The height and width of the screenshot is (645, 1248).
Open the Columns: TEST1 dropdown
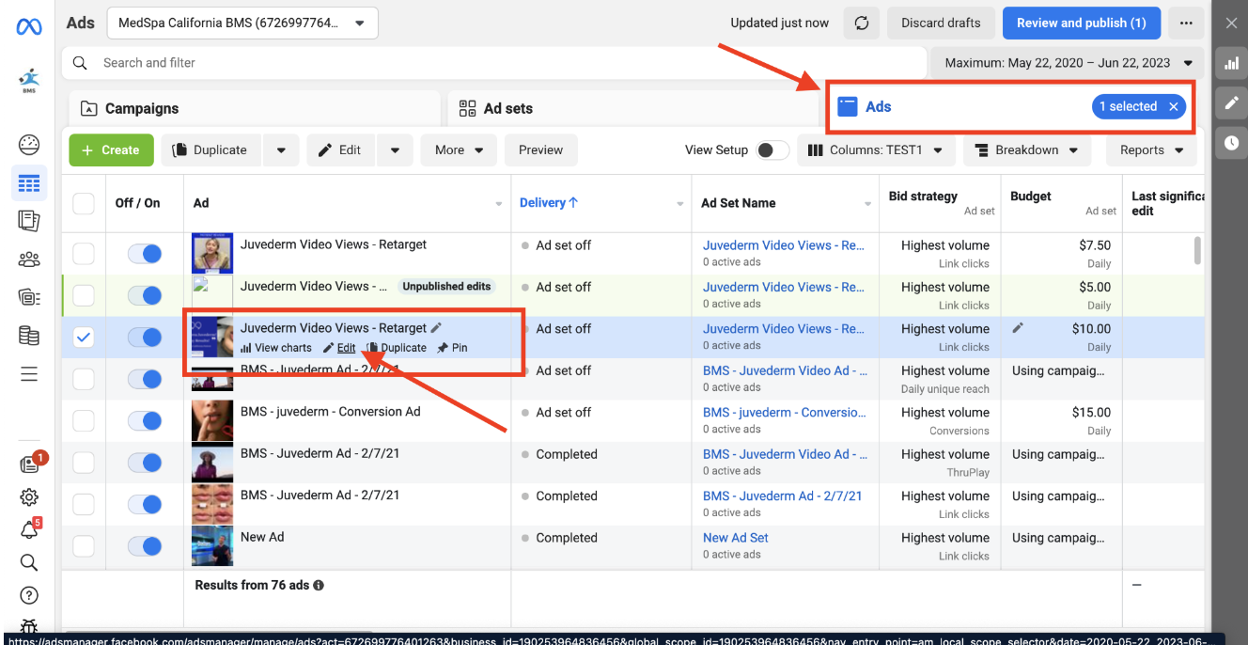pos(876,150)
